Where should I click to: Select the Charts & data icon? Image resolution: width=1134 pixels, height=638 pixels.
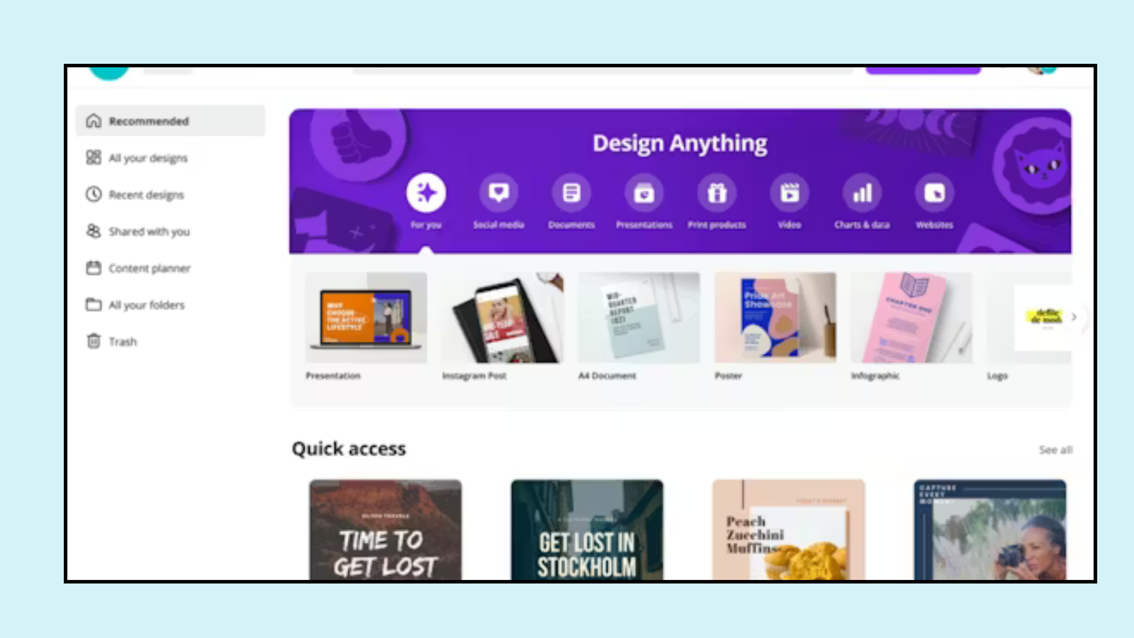862,192
